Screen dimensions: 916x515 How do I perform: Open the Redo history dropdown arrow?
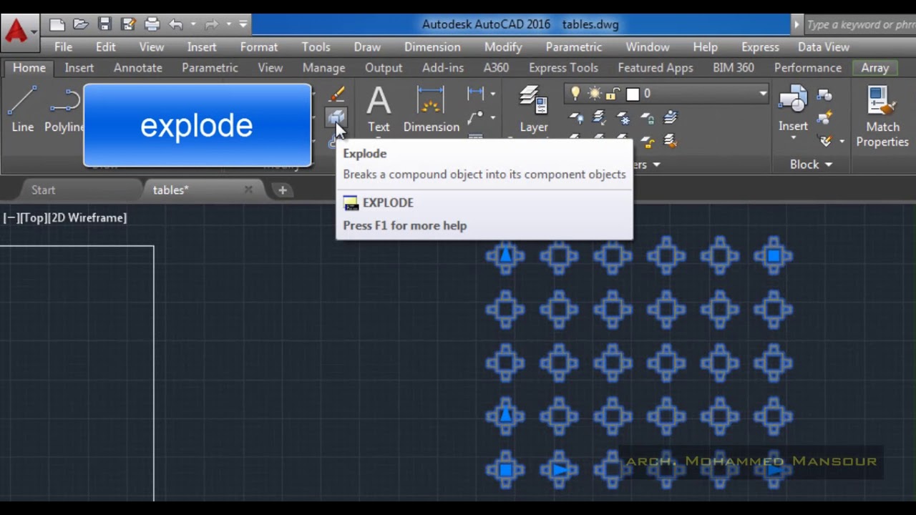click(228, 24)
